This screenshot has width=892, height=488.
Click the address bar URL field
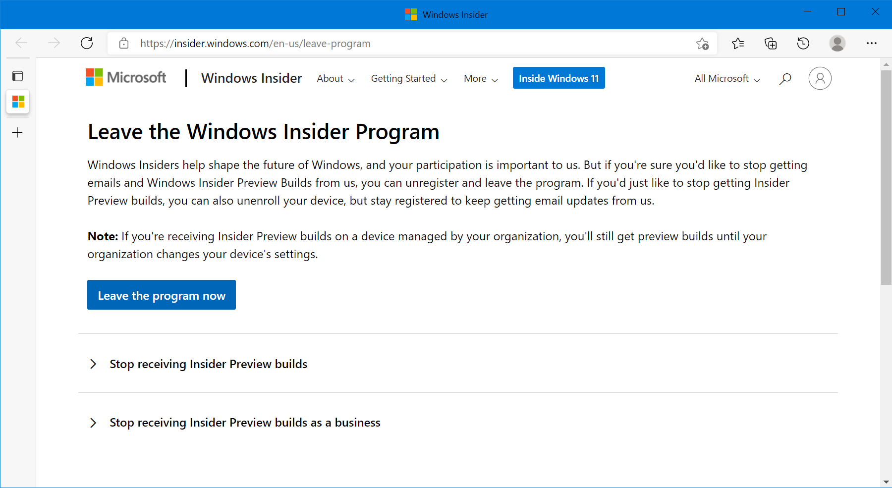coord(396,44)
